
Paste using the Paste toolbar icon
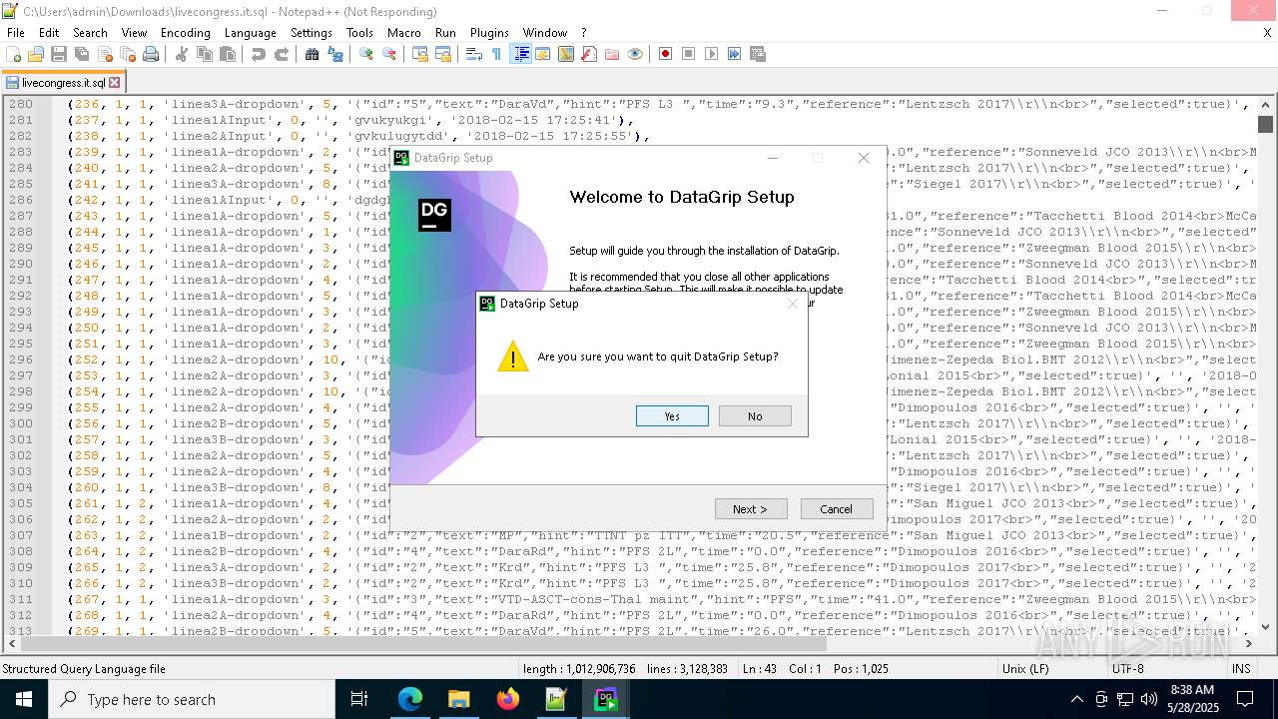point(228,54)
